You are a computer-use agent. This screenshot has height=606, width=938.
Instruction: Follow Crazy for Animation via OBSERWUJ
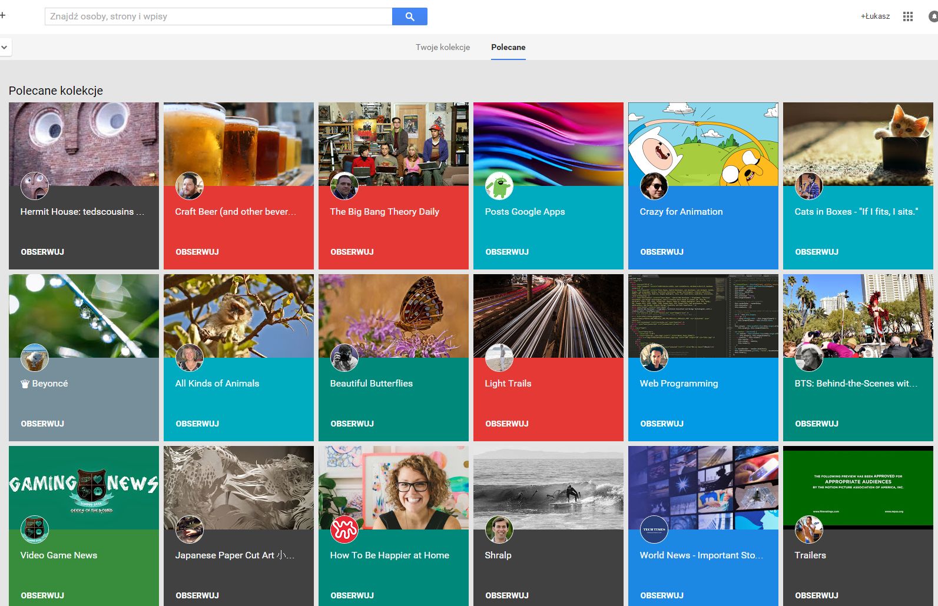[662, 252]
